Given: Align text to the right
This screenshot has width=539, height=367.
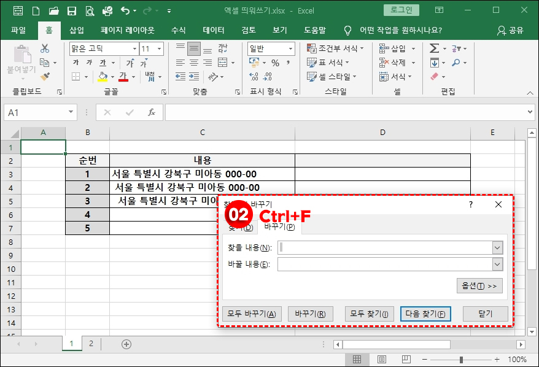Looking at the screenshot, I should 207,63.
